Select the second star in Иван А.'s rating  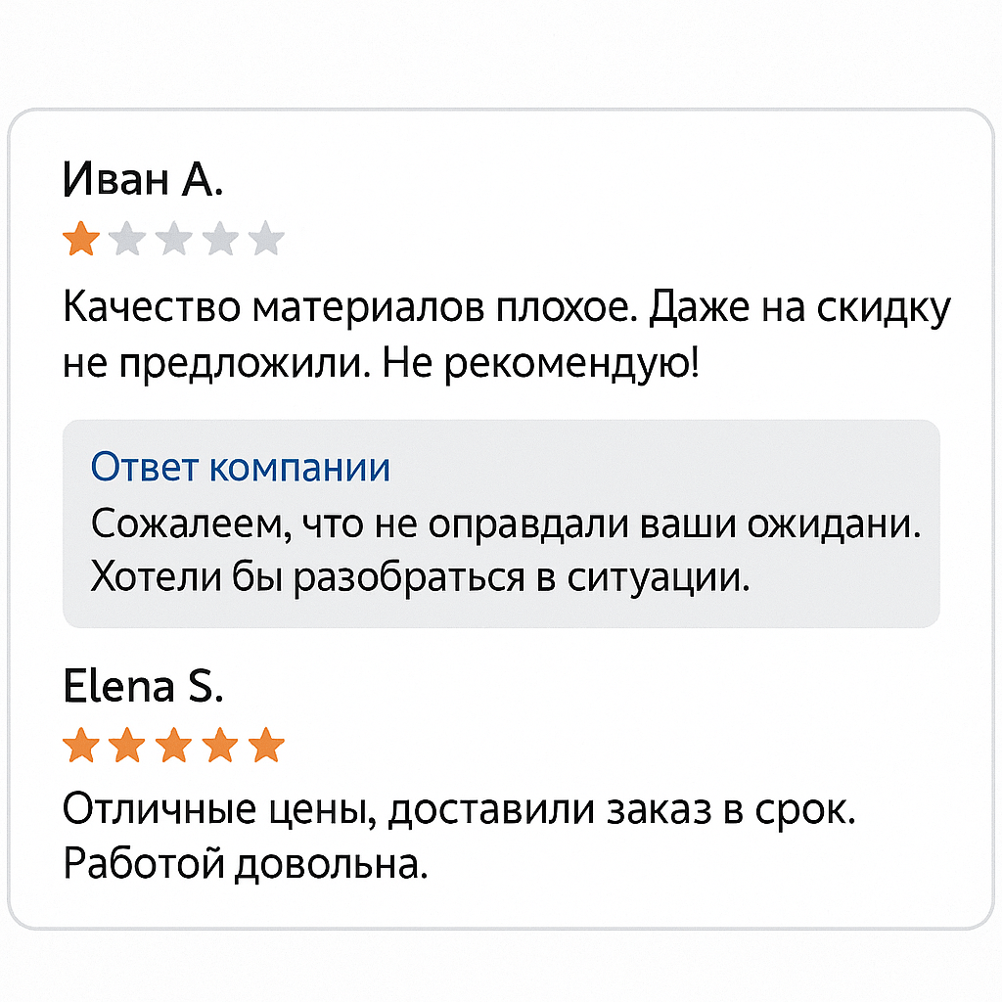pyautogui.click(x=127, y=239)
